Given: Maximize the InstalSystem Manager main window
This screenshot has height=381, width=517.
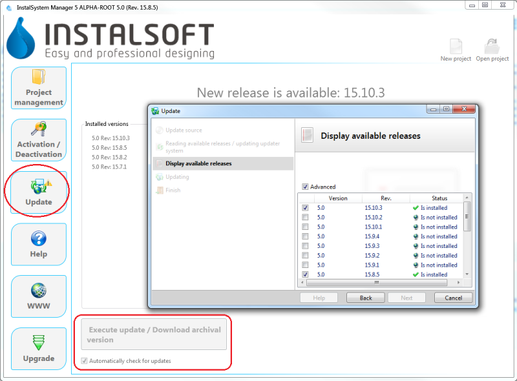Looking at the screenshot, I should (485, 5).
